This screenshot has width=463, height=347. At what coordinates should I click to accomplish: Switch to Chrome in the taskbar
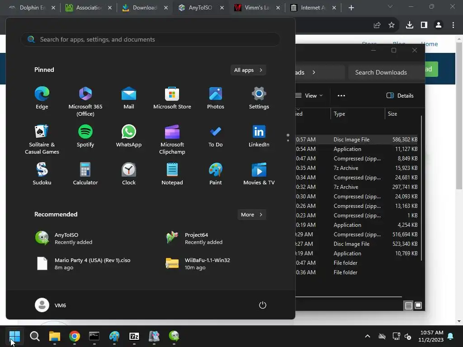coord(75,336)
